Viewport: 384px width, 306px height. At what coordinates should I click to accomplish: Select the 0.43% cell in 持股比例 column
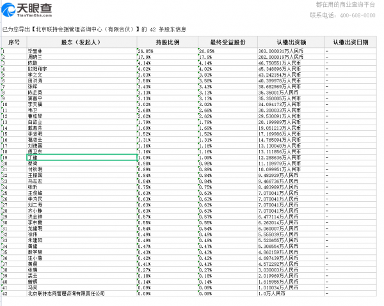[x=167, y=252]
